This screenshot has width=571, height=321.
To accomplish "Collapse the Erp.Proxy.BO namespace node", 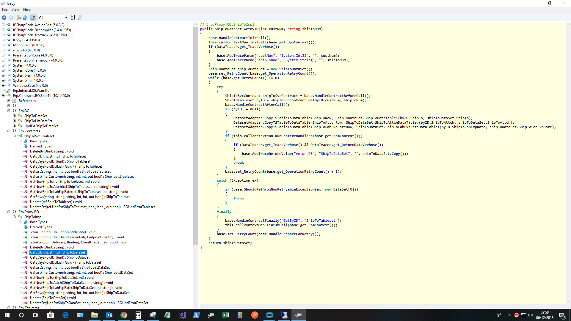I will (9, 212).
